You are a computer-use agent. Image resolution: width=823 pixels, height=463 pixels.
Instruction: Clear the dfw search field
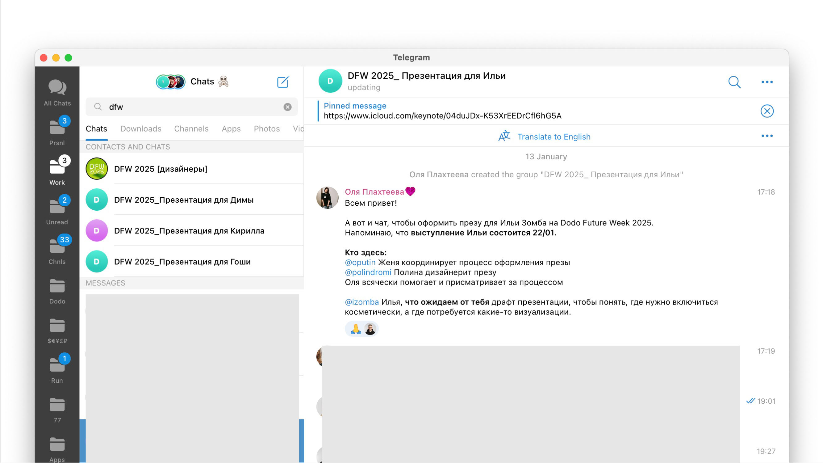(287, 107)
